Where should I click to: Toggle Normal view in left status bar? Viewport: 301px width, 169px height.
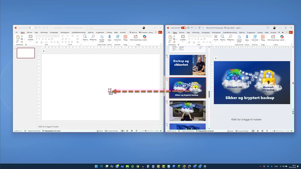(x=122, y=131)
